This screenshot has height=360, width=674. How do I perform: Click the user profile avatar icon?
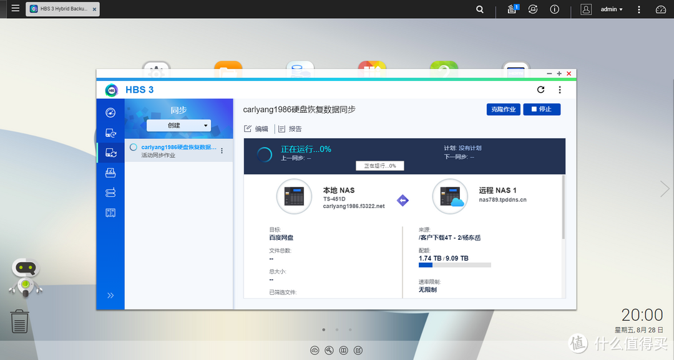pyautogui.click(x=586, y=9)
